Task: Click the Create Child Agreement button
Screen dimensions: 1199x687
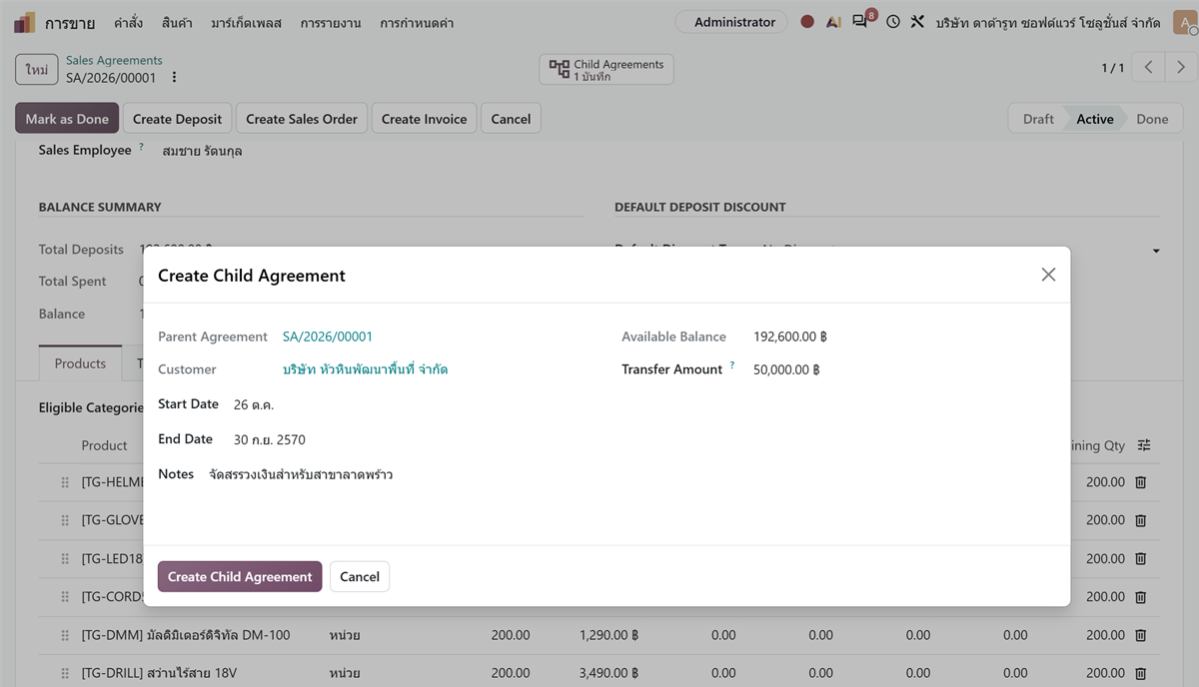Action: (x=240, y=576)
